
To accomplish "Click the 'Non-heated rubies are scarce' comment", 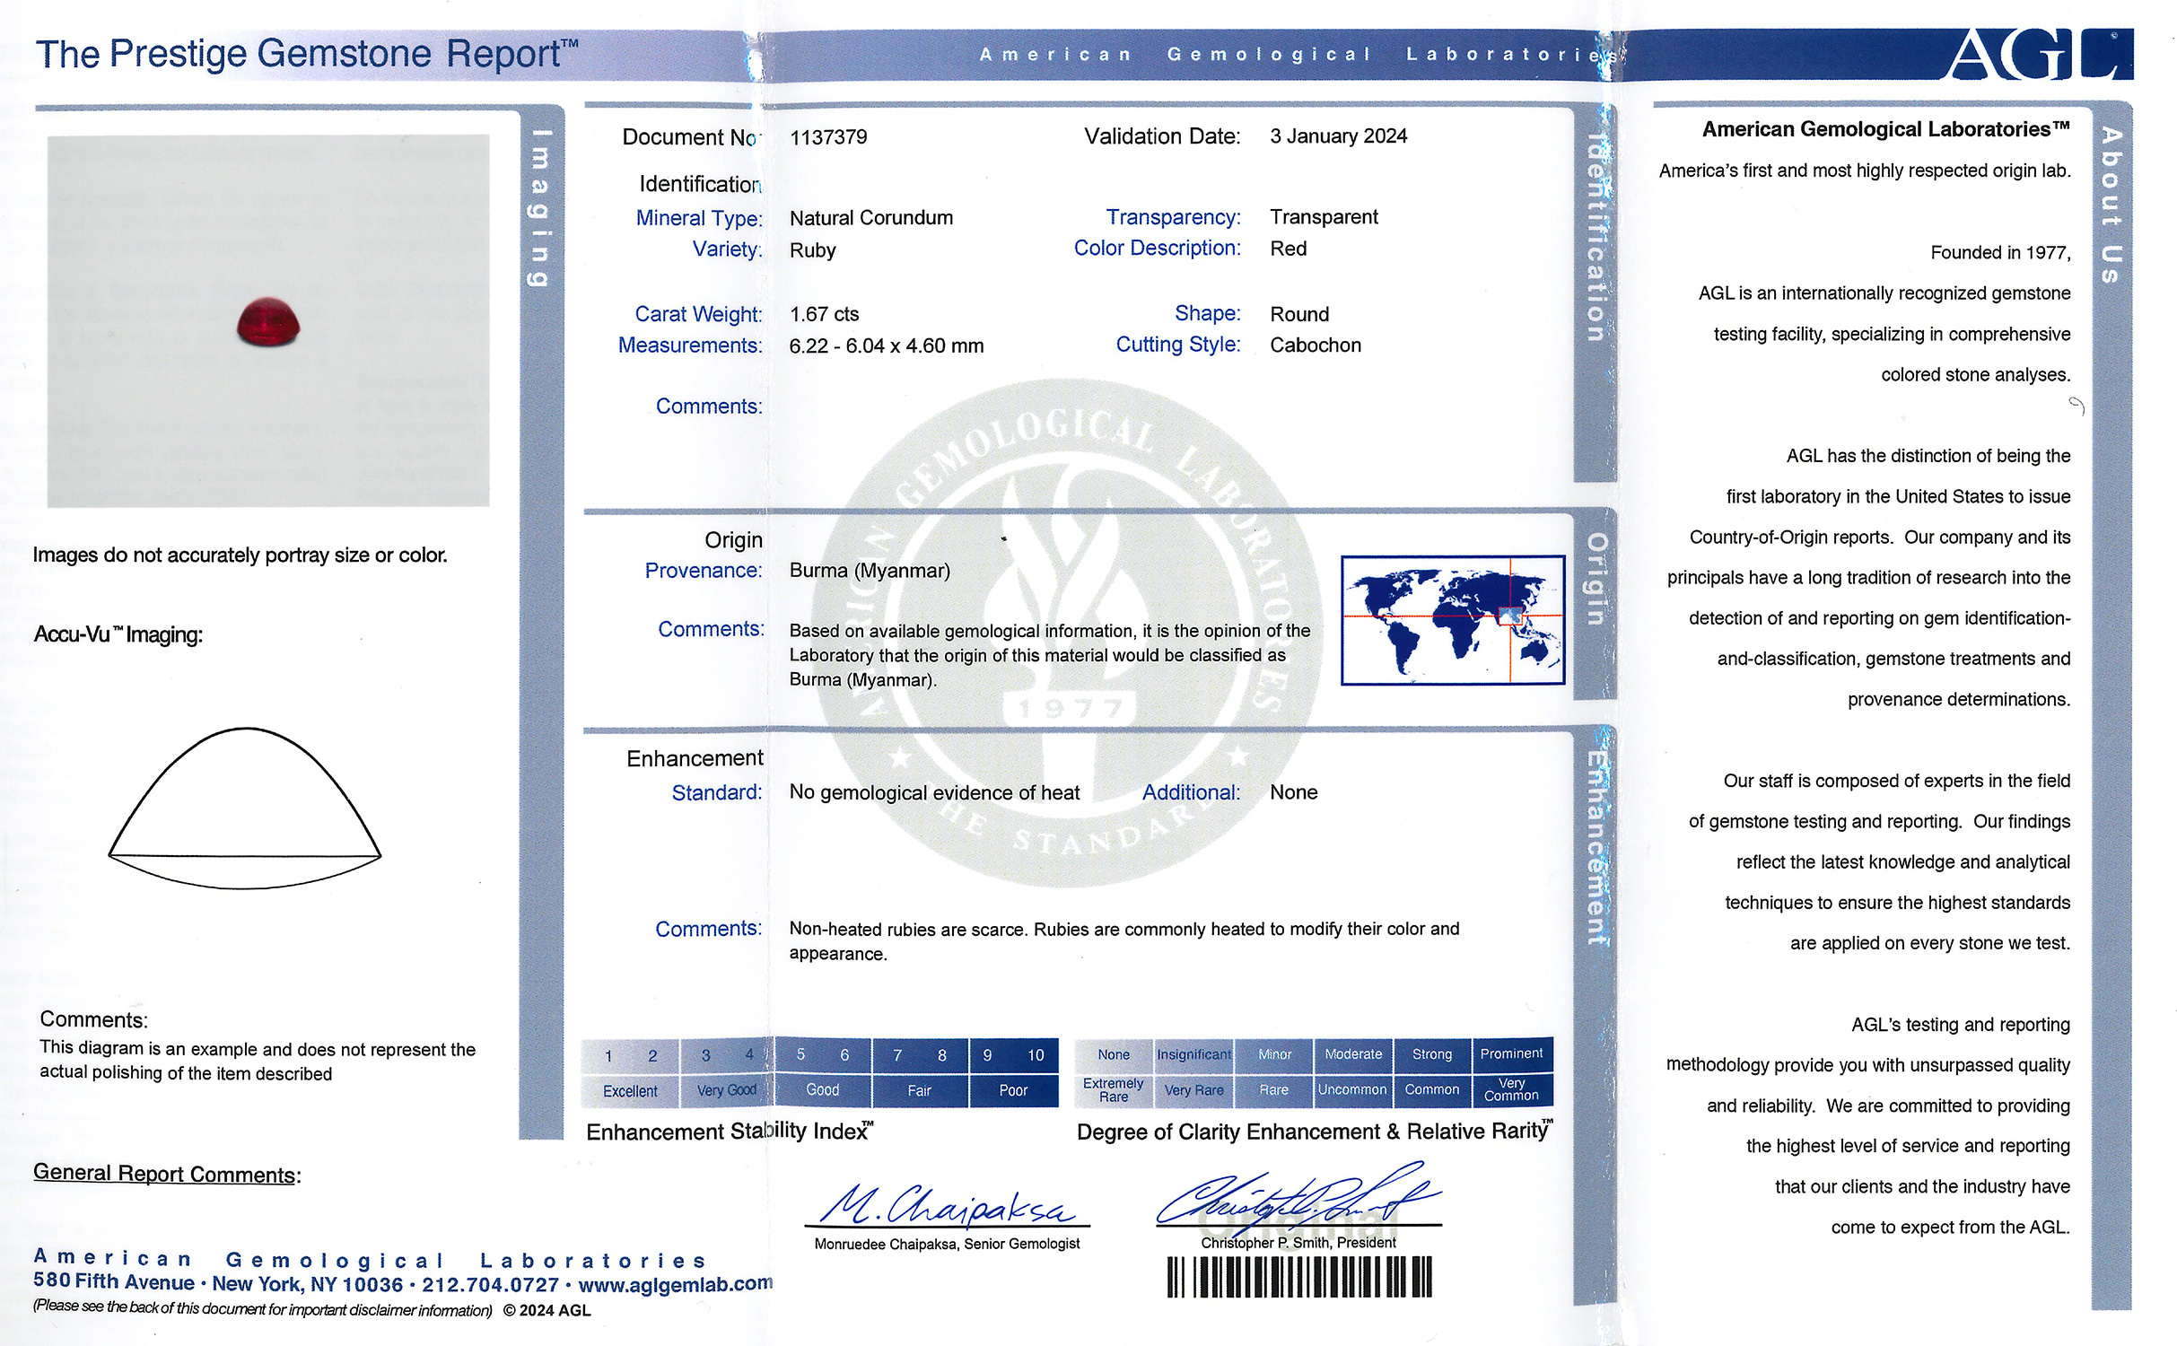I will pyautogui.click(x=1124, y=941).
